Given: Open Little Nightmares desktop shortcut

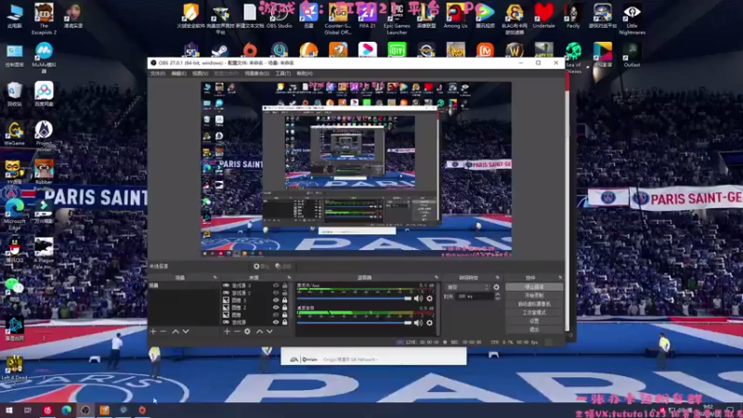Looking at the screenshot, I should click(632, 19).
